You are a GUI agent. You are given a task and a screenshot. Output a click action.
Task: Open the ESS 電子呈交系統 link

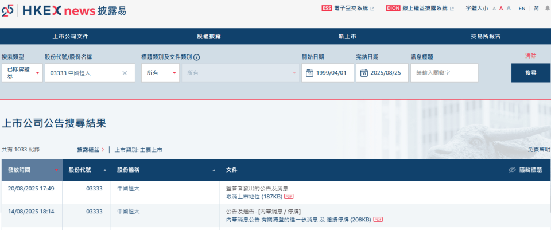click(x=348, y=9)
